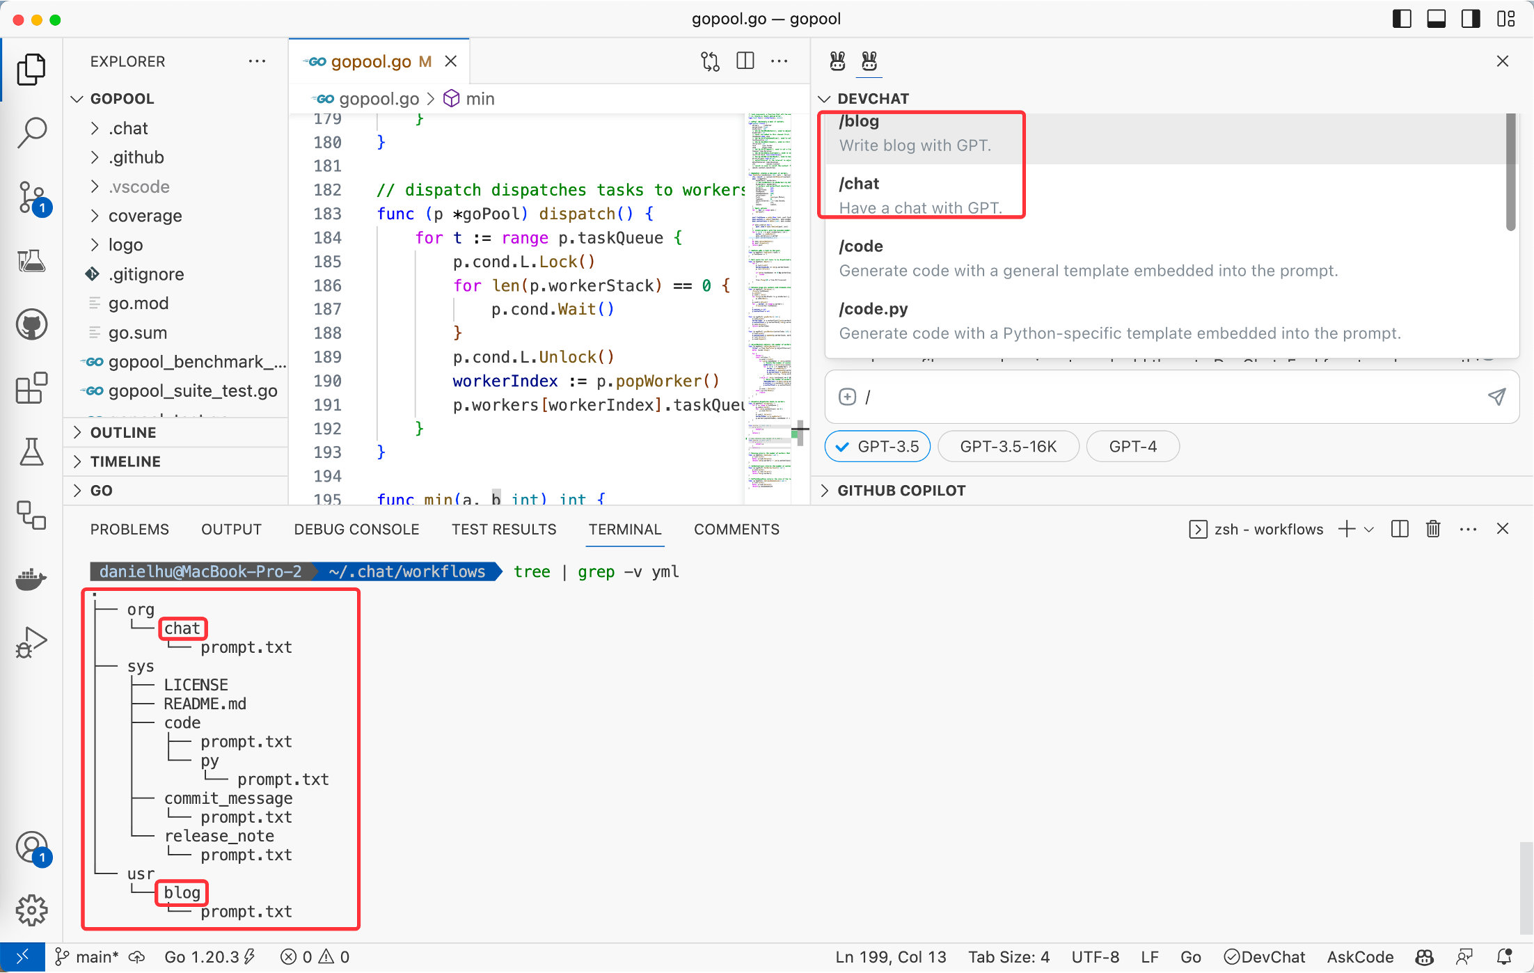
Task: Open the Source Control view
Action: 31,198
